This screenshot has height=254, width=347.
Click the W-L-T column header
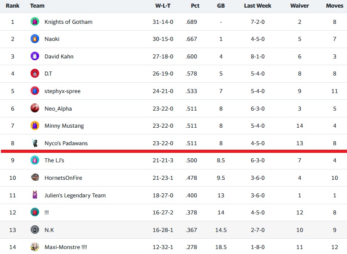(x=164, y=6)
